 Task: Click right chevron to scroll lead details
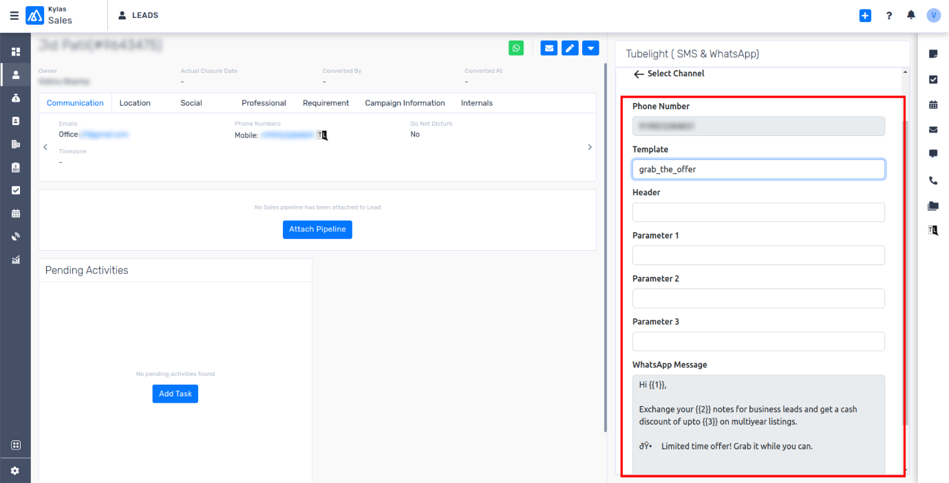click(x=590, y=147)
